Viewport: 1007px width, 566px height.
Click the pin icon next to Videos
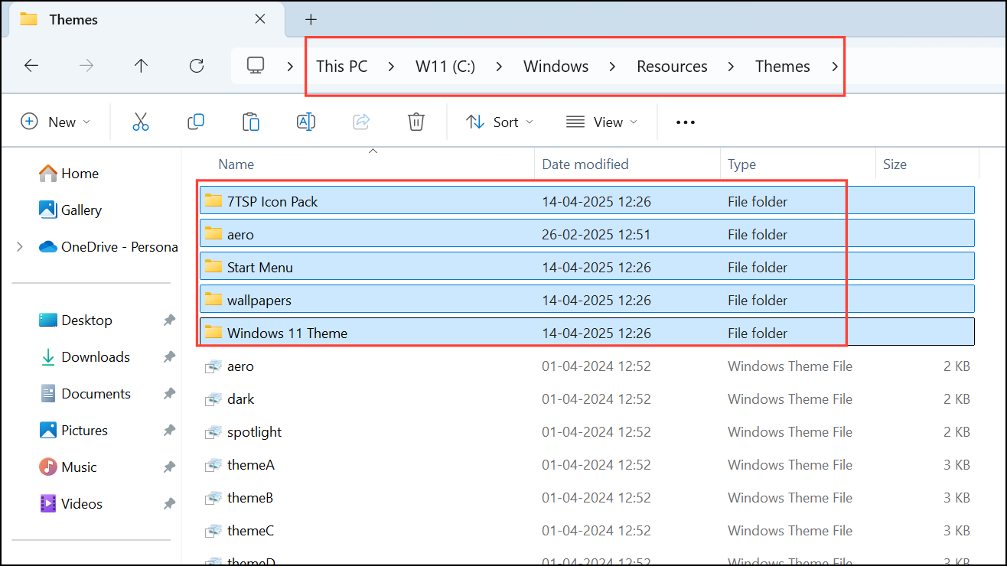coord(169,504)
